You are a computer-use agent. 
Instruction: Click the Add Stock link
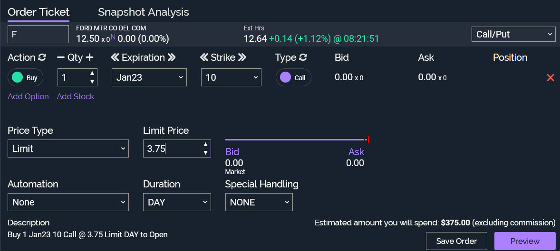click(x=76, y=96)
